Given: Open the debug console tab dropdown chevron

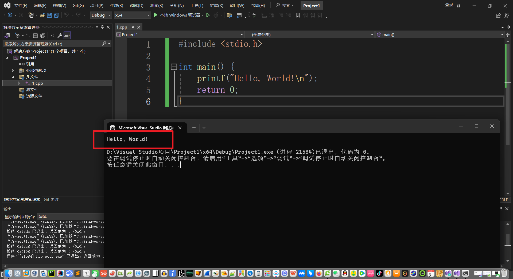Looking at the screenshot, I should [x=204, y=128].
